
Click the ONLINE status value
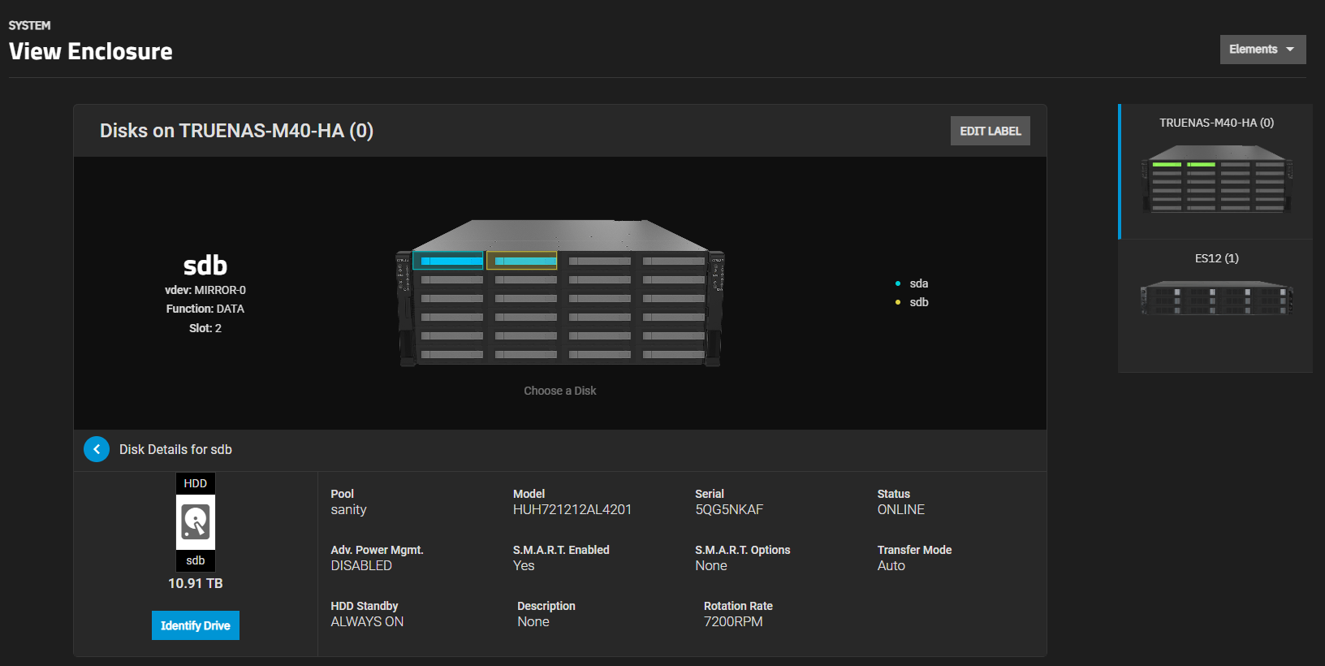point(901,509)
